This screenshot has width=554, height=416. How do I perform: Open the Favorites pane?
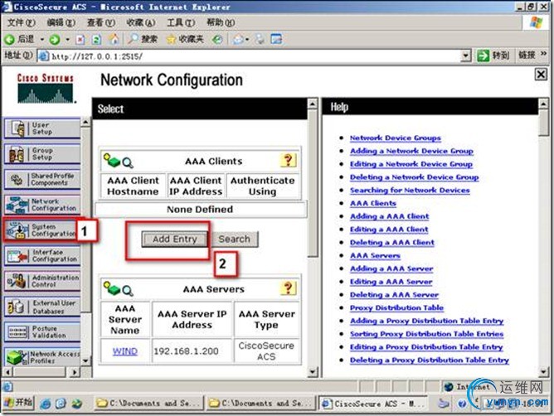185,39
